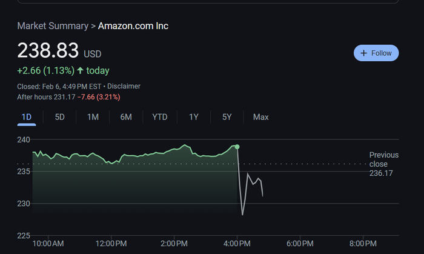Switch to the 5D chart tab
The image size is (424, 254).
tap(60, 117)
